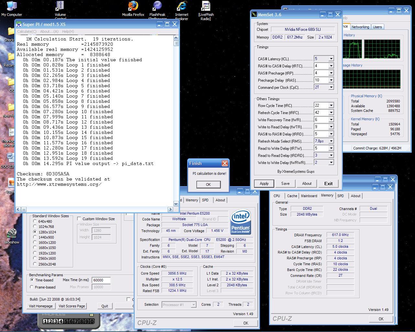Click the small yellow Profiles widget icon
This screenshot has width=415, height=332.
pos(92,315)
